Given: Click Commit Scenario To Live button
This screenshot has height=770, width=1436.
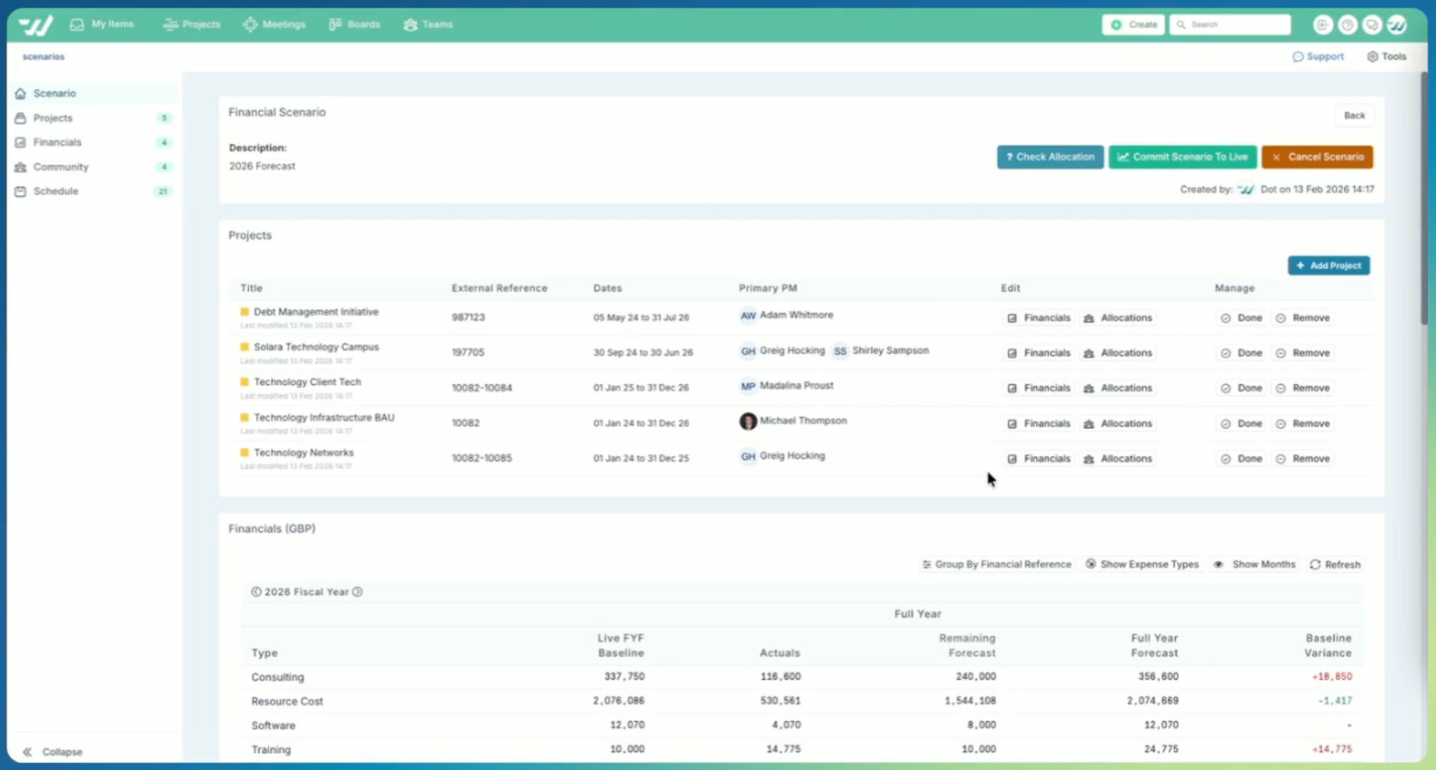Looking at the screenshot, I should tap(1183, 157).
